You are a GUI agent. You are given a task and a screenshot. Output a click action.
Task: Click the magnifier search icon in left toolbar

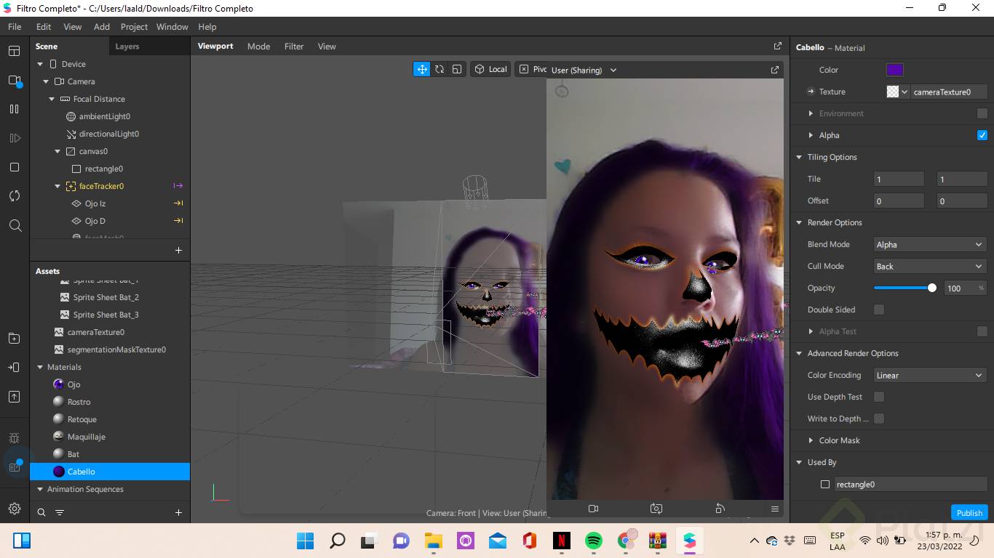click(15, 226)
